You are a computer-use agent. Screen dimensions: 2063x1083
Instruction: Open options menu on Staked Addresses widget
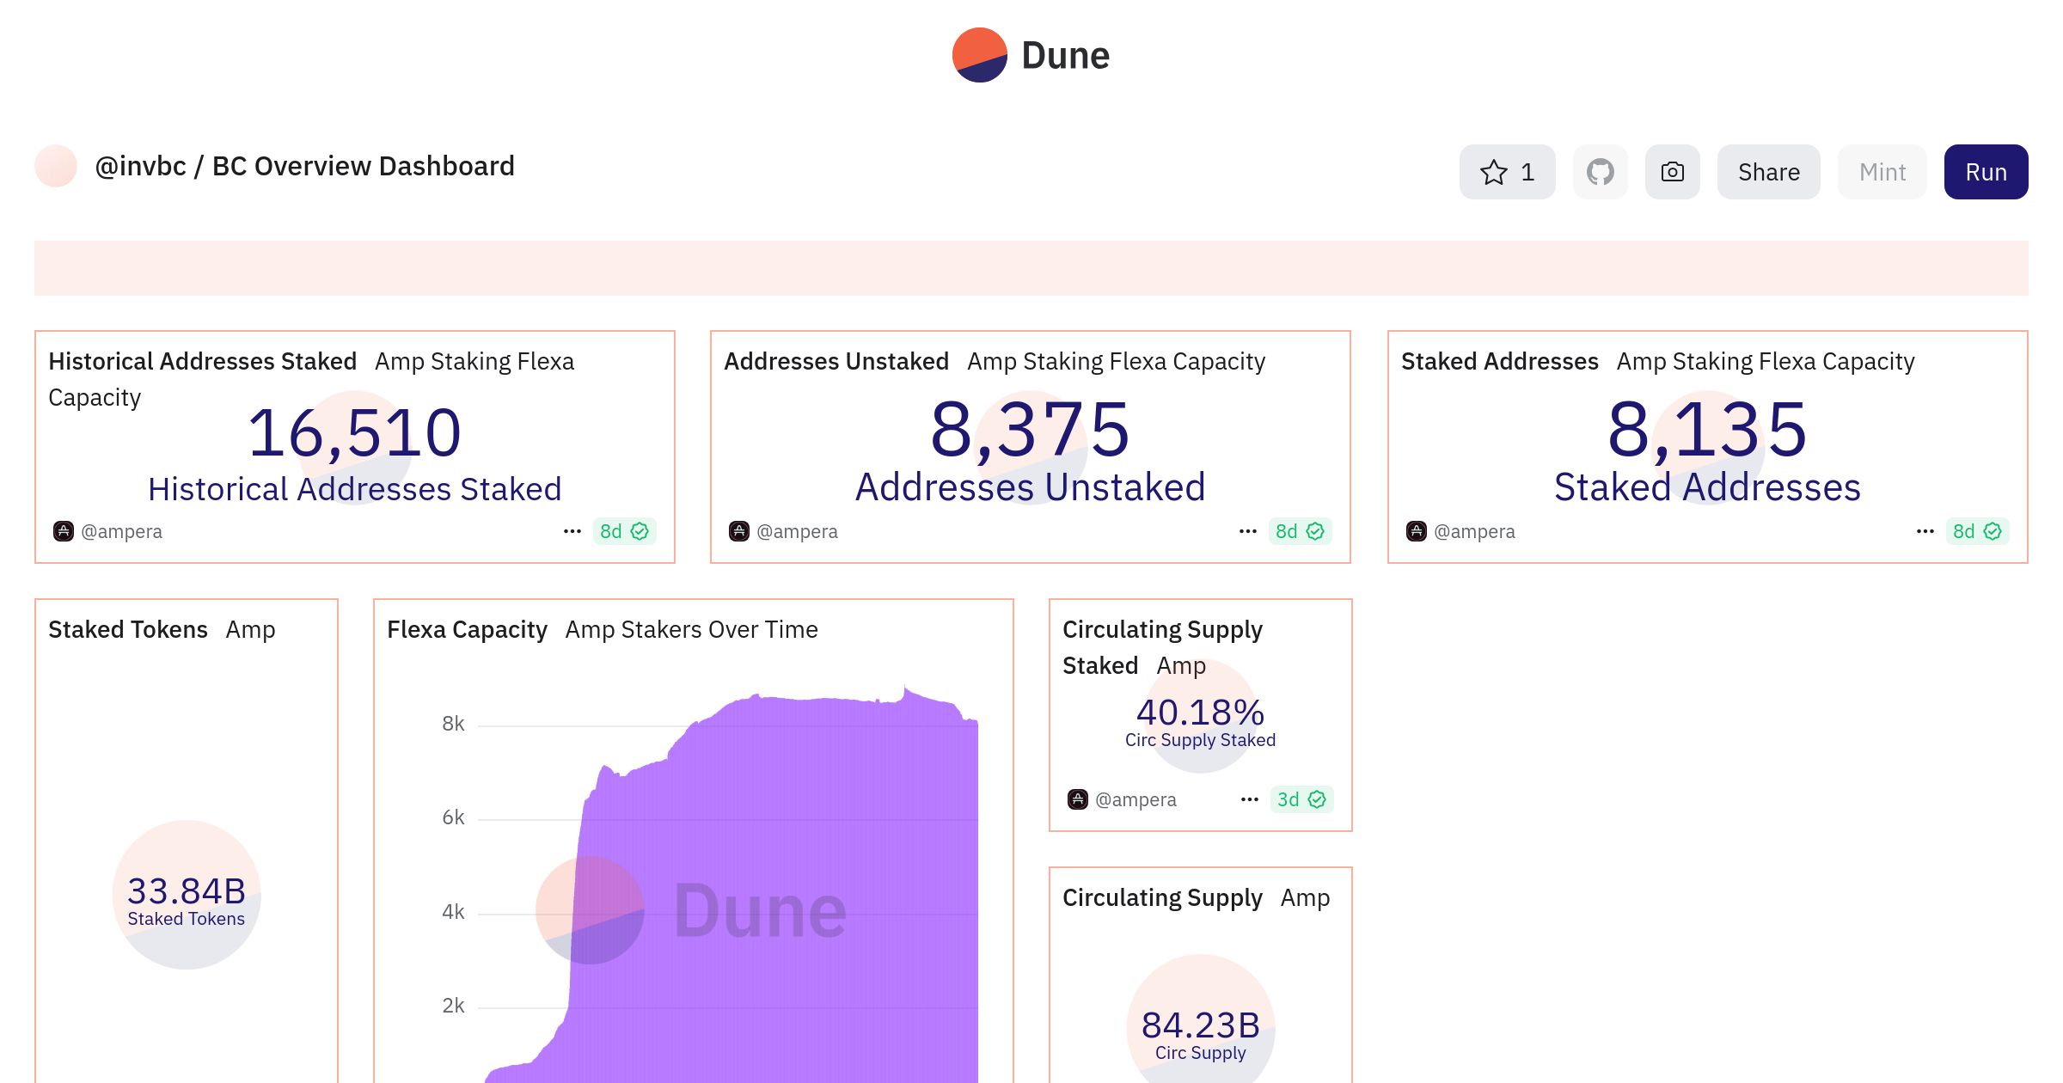(x=1924, y=531)
